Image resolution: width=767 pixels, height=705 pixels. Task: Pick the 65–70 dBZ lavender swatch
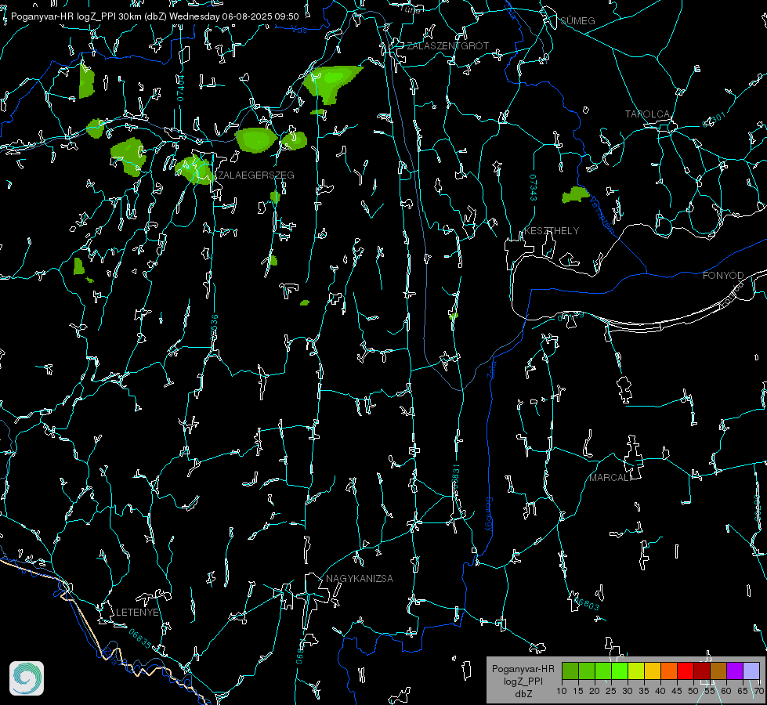pos(751,671)
